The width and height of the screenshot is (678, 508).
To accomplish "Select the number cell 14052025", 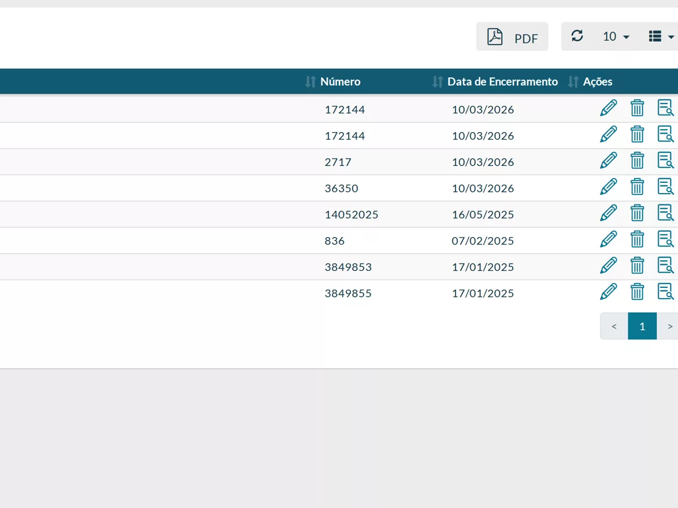I will (351, 214).
